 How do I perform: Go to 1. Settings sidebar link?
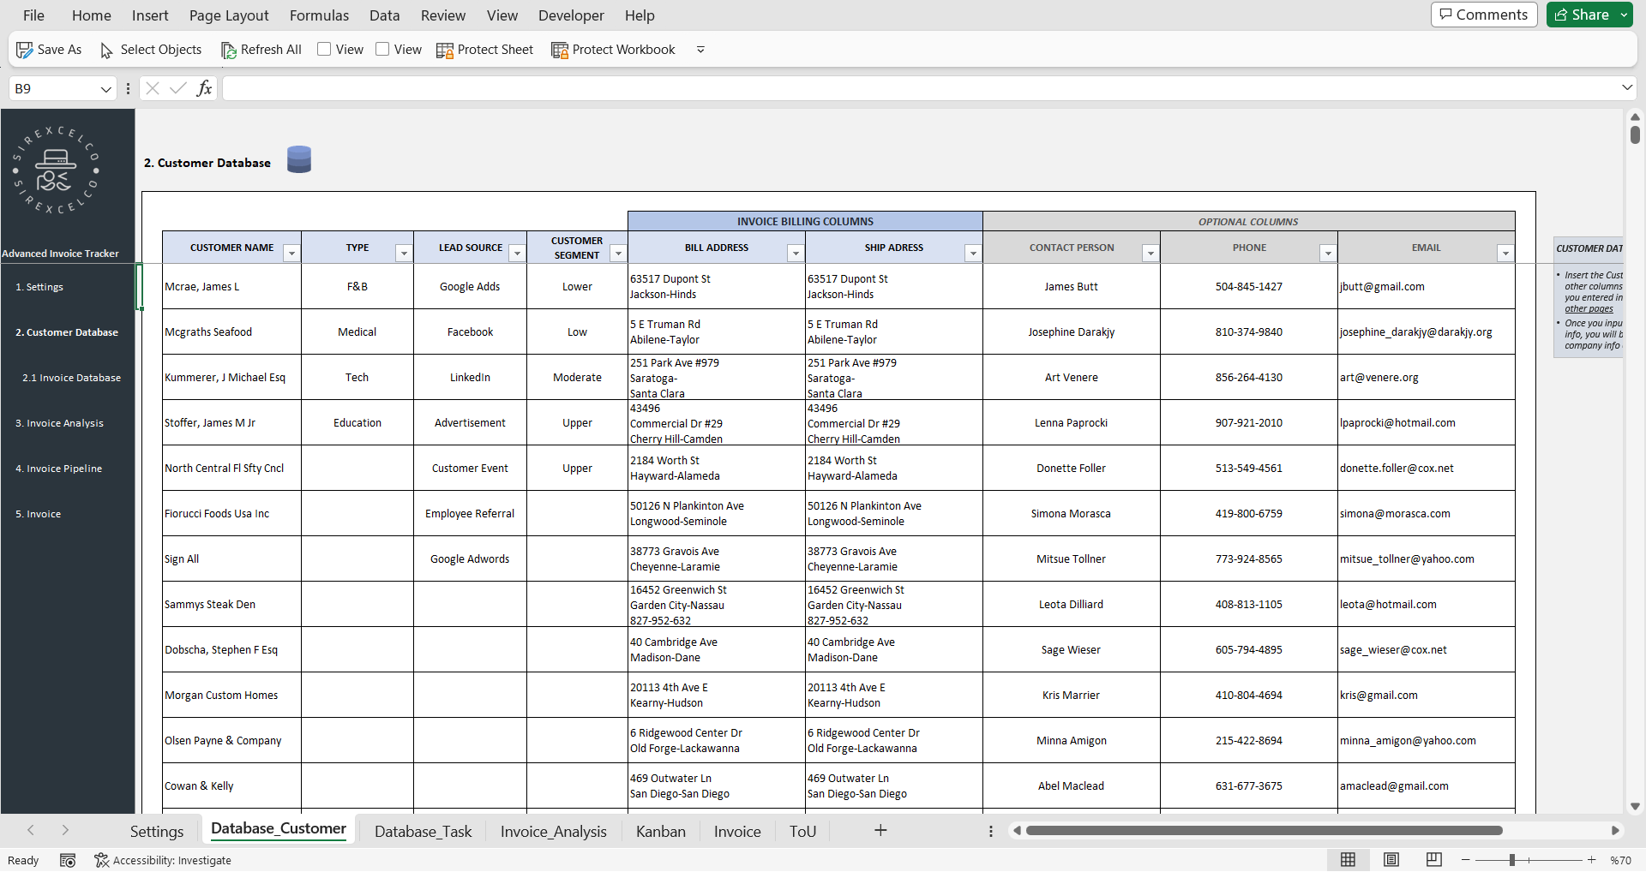(x=39, y=287)
